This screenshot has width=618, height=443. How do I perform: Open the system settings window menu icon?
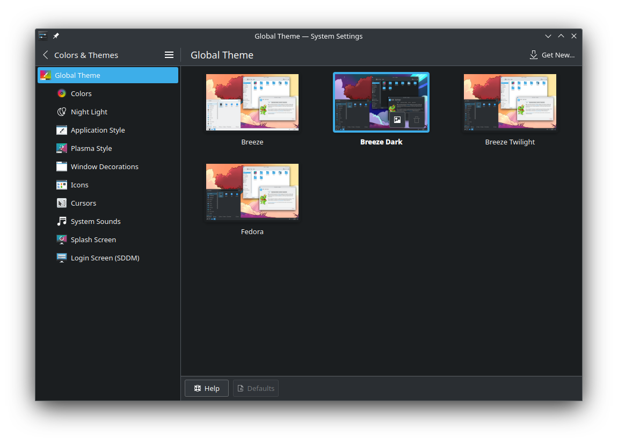click(43, 36)
